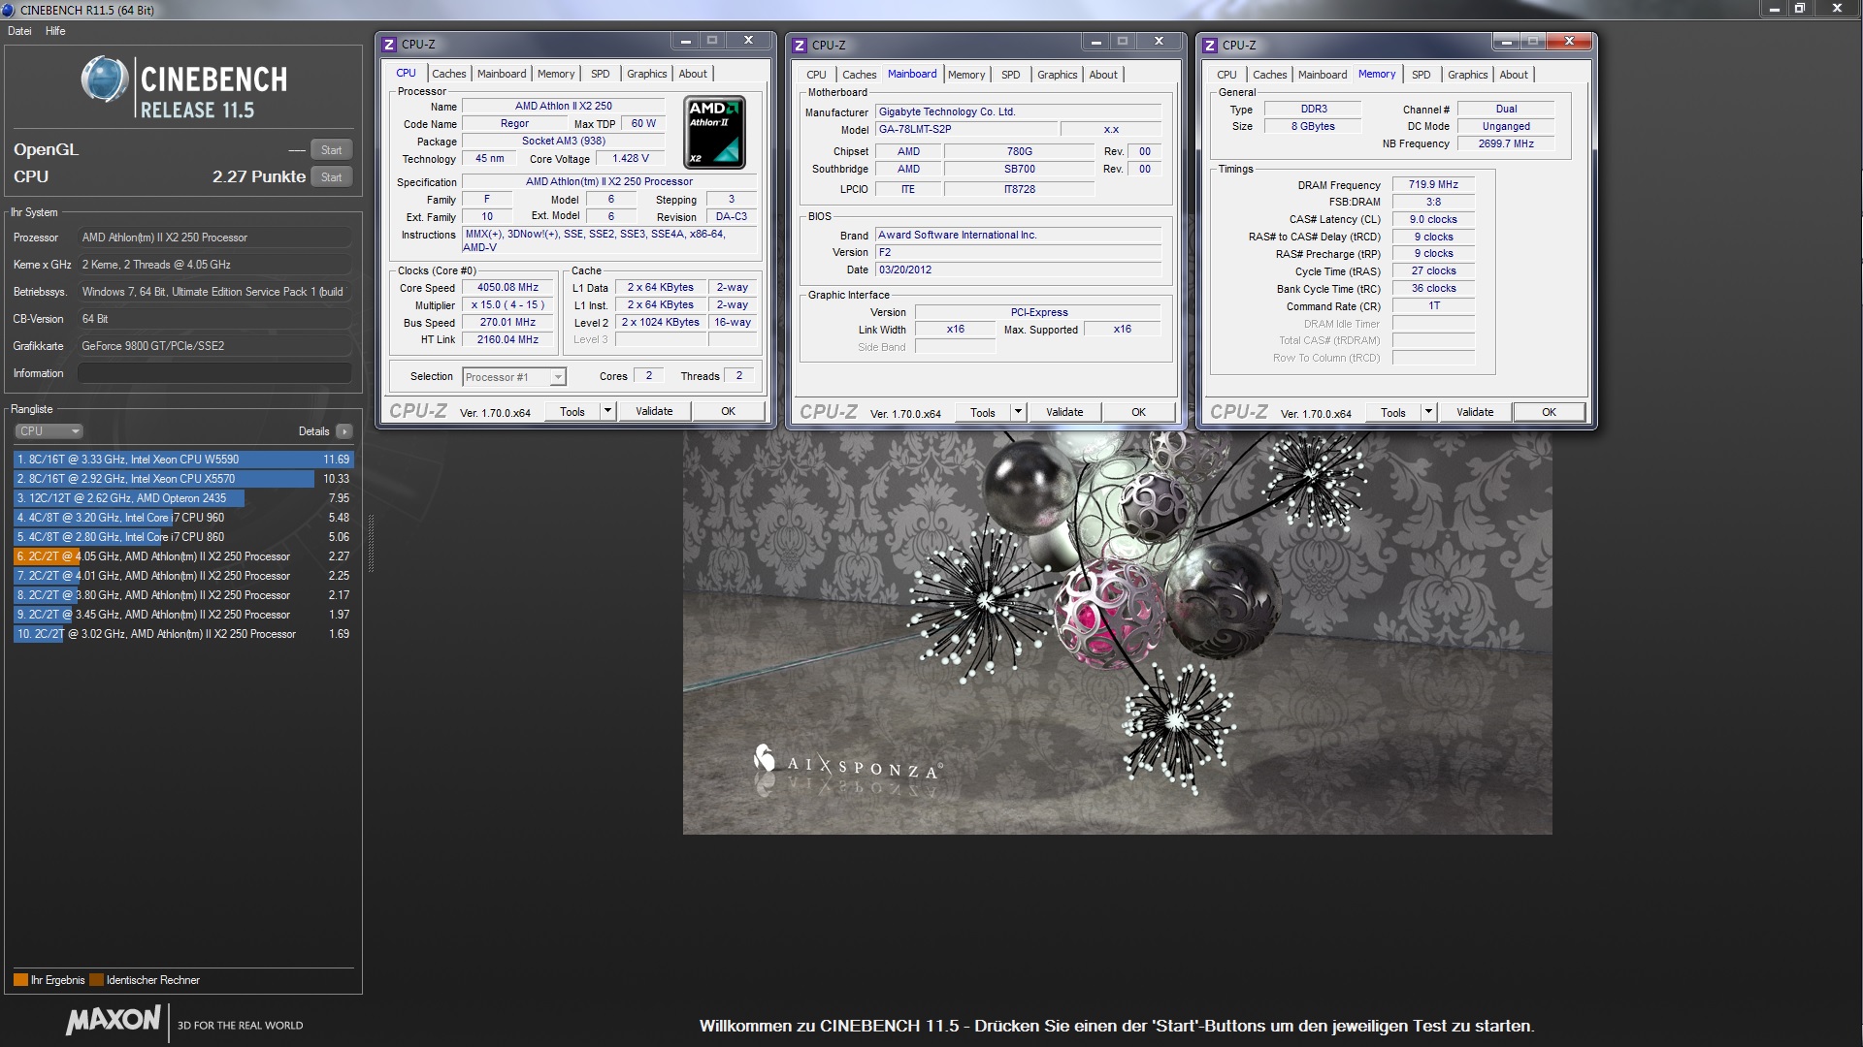Select the highlighted 4.05 GHz Athlon result
This screenshot has width=1863, height=1047.
pos(183,556)
